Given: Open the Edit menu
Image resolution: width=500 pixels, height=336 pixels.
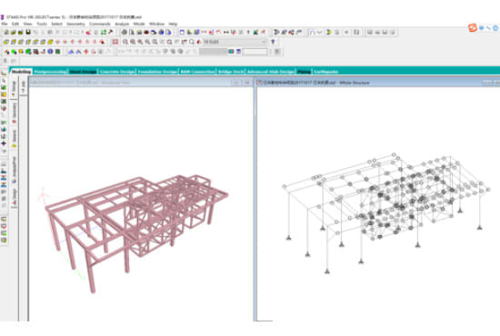Looking at the screenshot, I should click(15, 24).
